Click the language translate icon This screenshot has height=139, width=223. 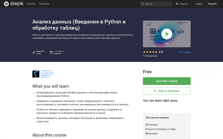click(x=177, y=4)
